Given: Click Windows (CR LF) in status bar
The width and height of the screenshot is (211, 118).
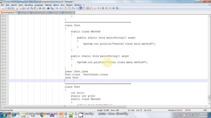Looking at the screenshot, I should click(x=175, y=110).
